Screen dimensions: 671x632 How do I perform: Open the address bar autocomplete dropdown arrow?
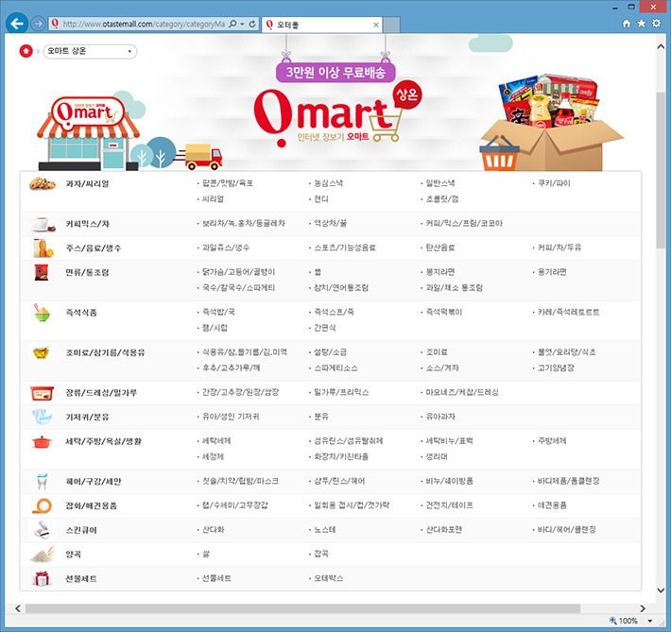(x=242, y=24)
